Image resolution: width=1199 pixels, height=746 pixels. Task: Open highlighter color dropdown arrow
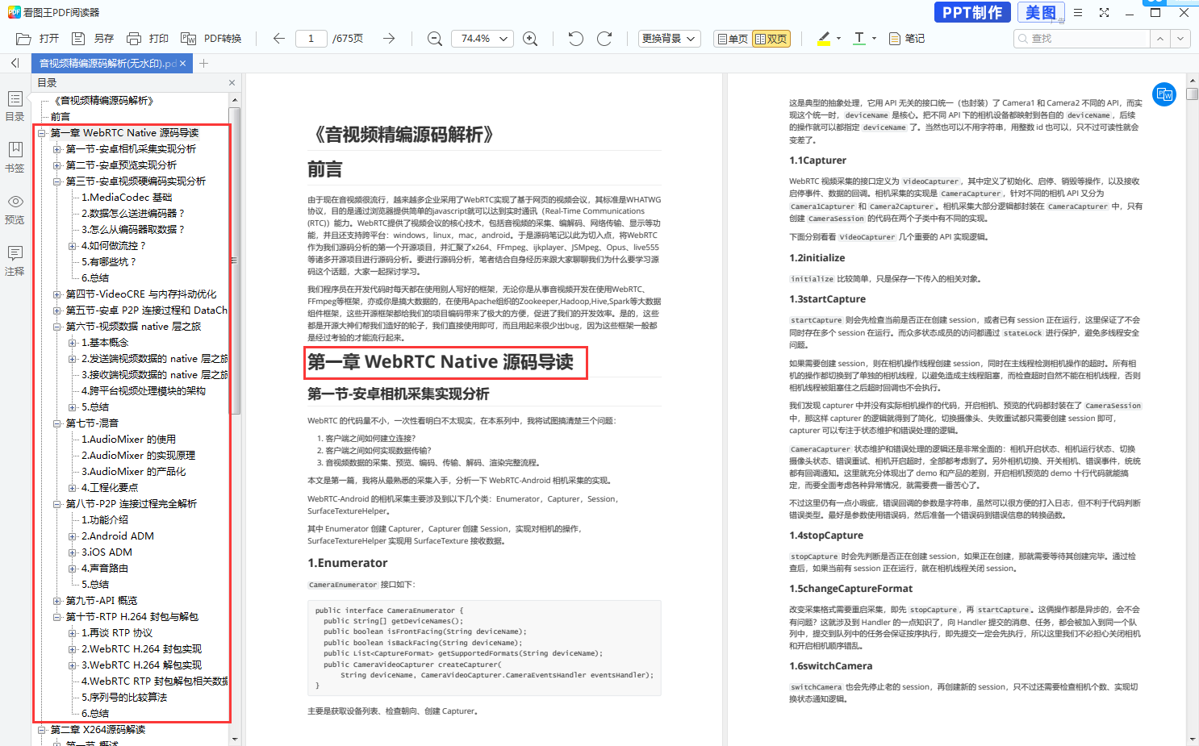[838, 39]
